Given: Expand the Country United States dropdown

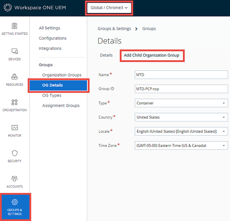Looking at the screenshot, I should coord(181,117).
